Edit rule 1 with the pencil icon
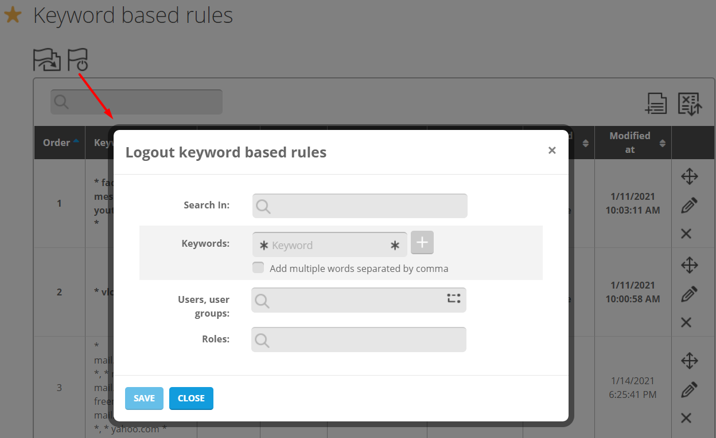716x438 pixels. point(689,206)
